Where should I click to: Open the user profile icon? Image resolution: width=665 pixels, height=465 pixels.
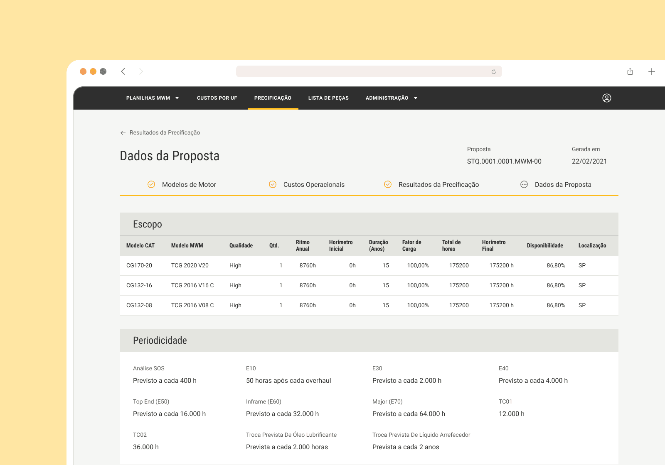(x=606, y=98)
